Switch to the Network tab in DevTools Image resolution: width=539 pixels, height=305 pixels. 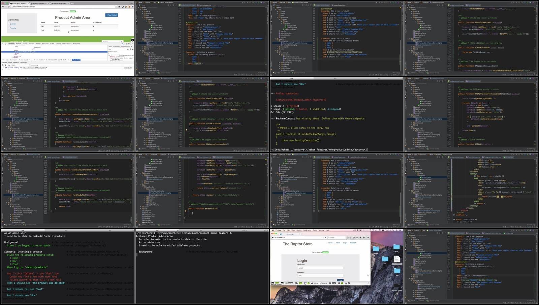pyautogui.click(x=18, y=43)
